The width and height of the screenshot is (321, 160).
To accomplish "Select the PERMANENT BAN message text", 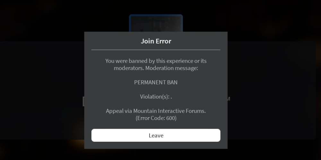I will (156, 82).
